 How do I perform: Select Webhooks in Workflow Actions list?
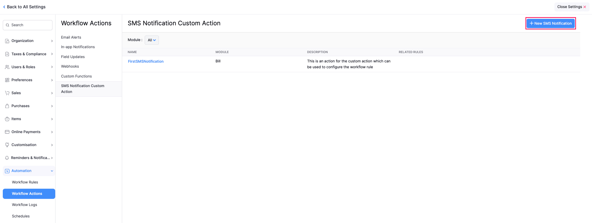coord(70,66)
